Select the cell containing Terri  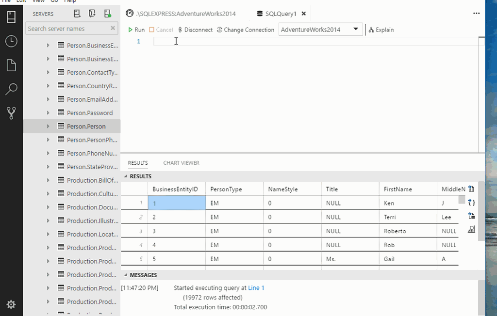click(408, 217)
